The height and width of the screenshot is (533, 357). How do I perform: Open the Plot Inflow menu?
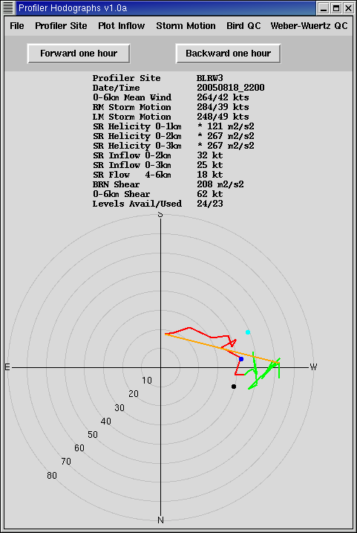click(x=122, y=26)
